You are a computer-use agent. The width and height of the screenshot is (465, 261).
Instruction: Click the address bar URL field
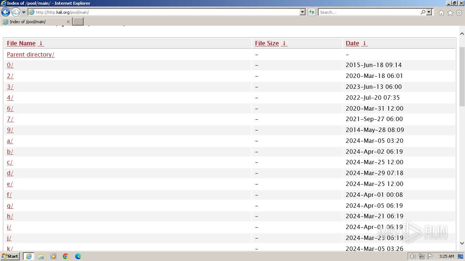(164, 12)
